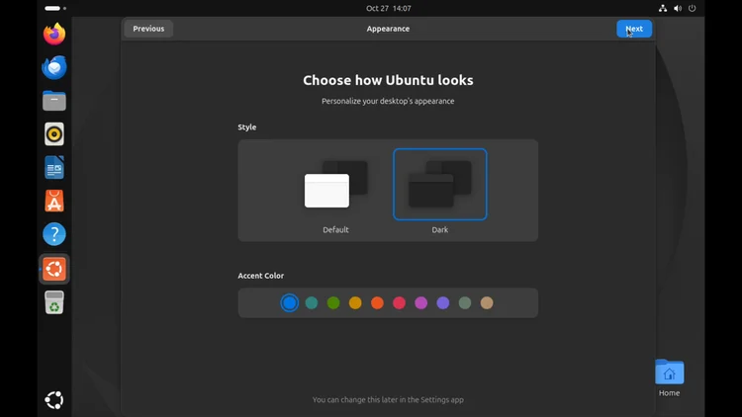Screen dimensions: 742x417
Task: Click the 'Choose how Ubuntu looks' heading
Action: coord(388,80)
